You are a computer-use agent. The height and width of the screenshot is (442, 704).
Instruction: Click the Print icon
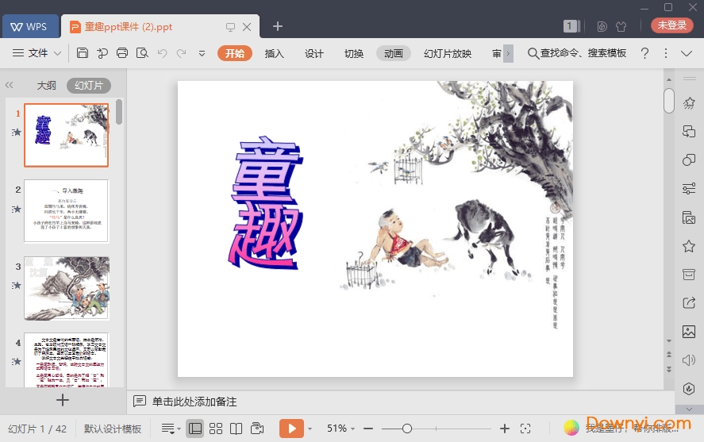click(x=122, y=53)
